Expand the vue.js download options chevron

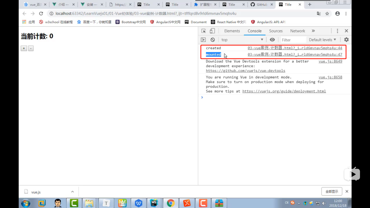click(x=72, y=192)
